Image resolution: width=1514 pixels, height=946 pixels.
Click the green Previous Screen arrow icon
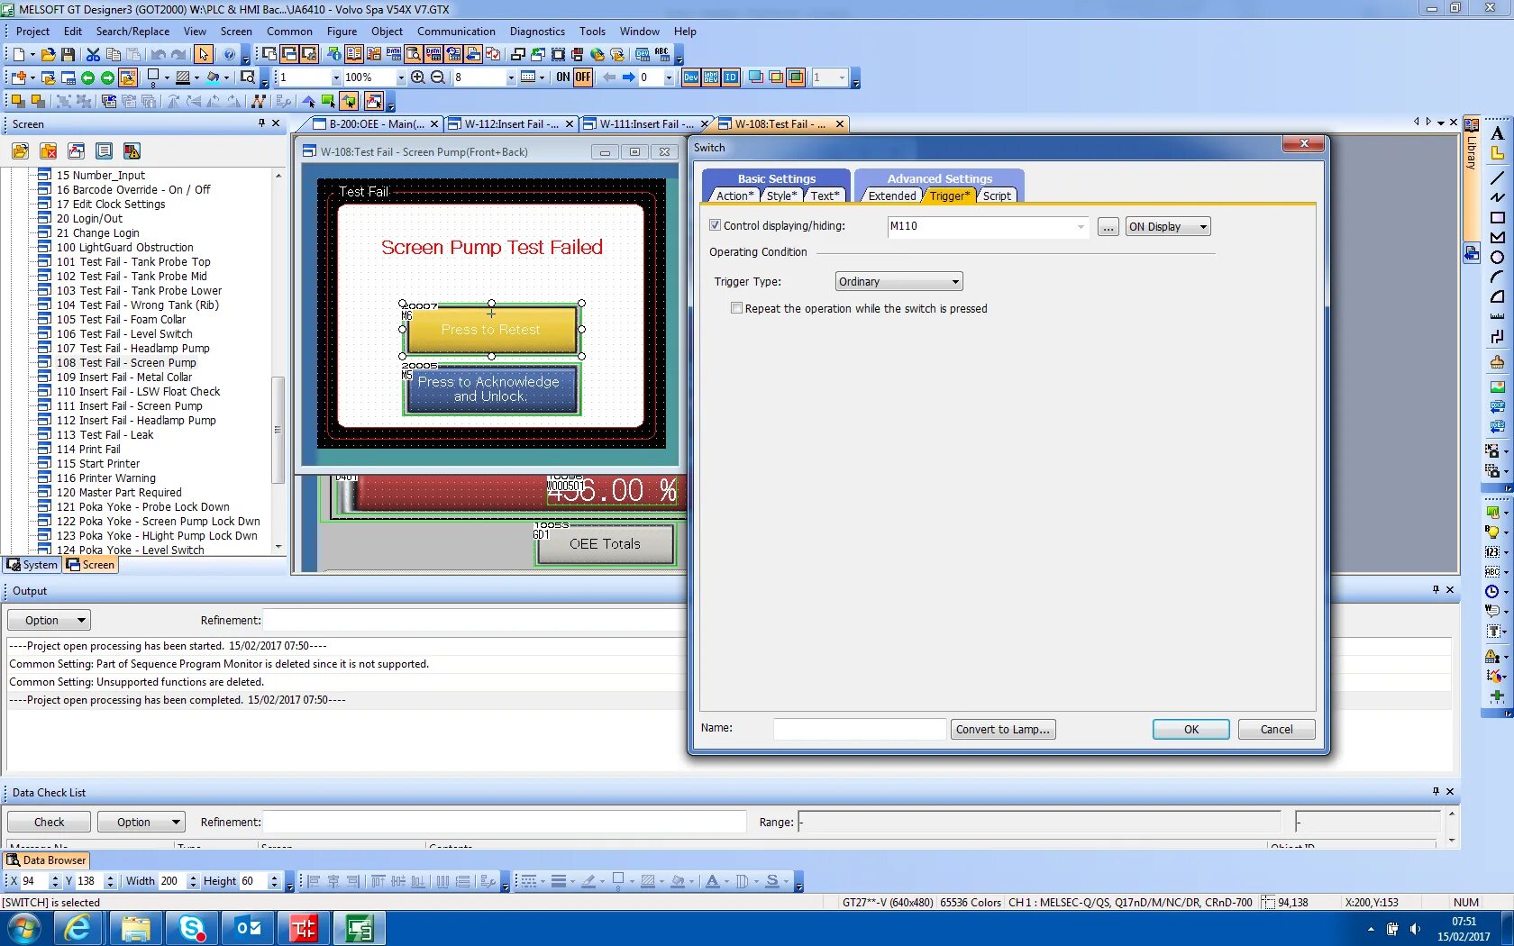click(x=87, y=77)
